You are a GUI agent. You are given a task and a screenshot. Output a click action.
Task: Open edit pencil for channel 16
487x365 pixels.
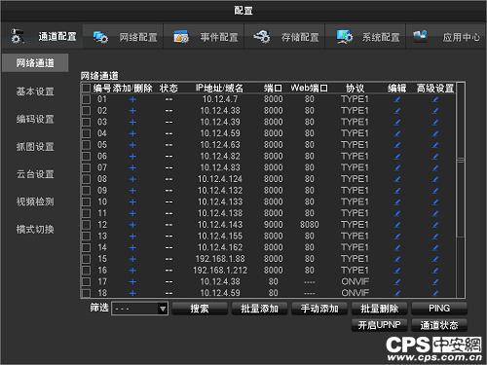[396, 271]
